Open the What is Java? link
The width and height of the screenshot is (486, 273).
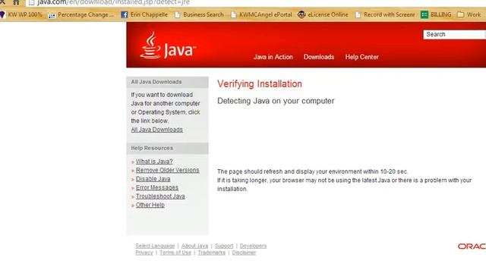click(x=154, y=162)
